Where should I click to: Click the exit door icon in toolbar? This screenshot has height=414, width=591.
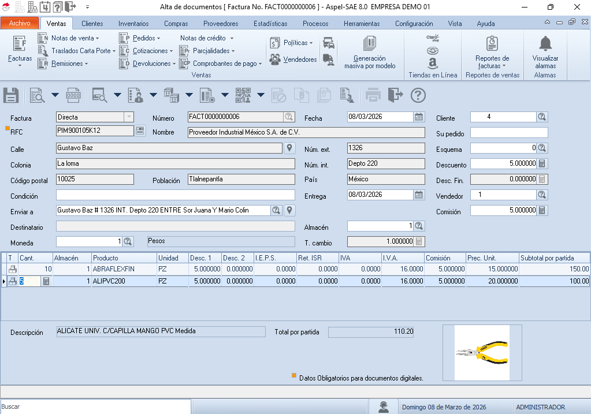pos(395,95)
